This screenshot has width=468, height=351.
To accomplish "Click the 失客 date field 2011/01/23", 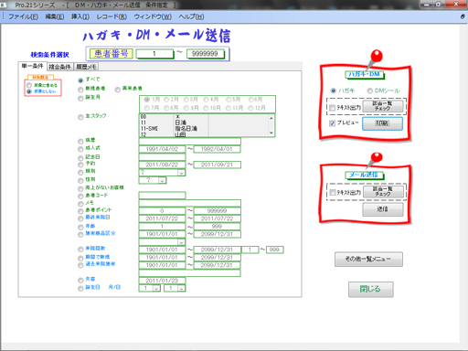I will [162, 281].
